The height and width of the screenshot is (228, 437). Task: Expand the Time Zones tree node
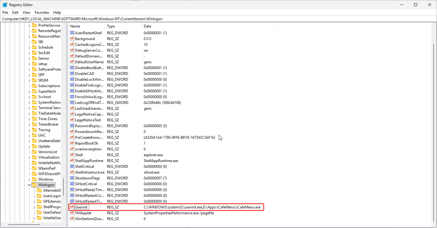pos(29,119)
